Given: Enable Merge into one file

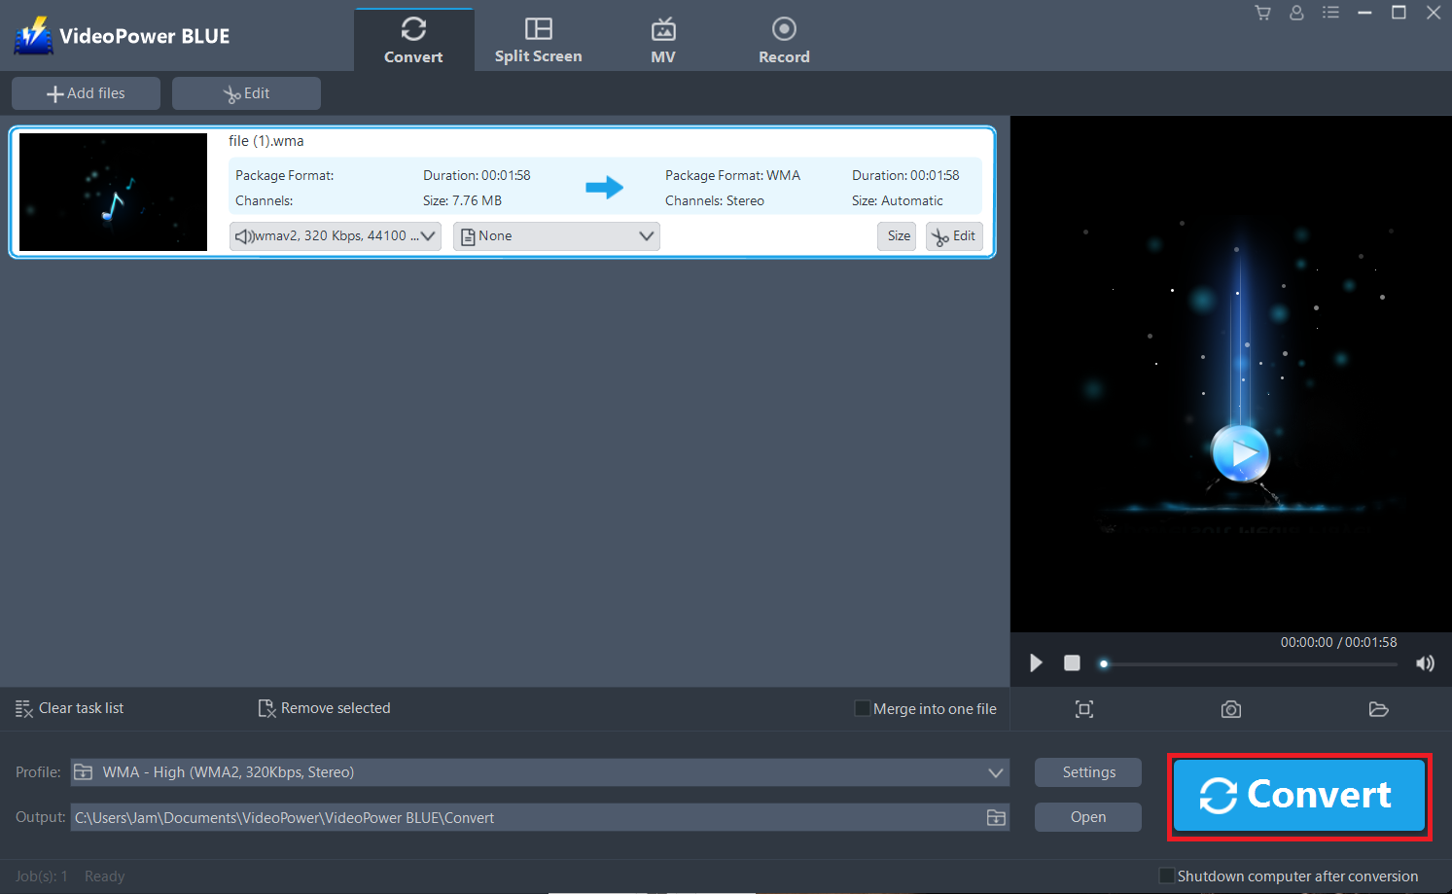Looking at the screenshot, I should point(862,708).
